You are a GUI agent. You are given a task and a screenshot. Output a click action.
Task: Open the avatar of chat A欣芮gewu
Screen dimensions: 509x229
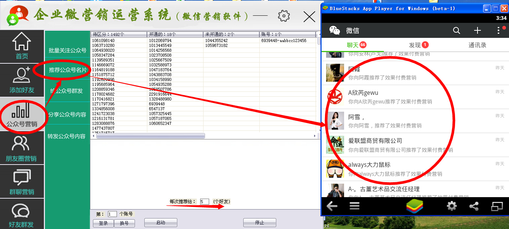(x=335, y=97)
